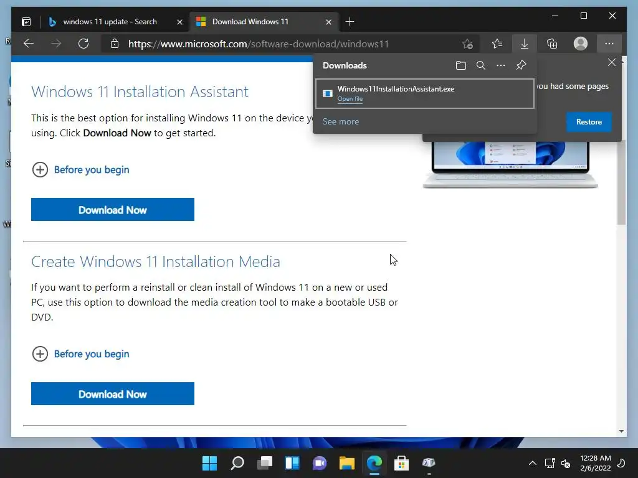Open the Favorites list
This screenshot has height=478, width=638.
click(497, 44)
